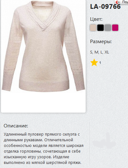
Task: Click the 'Цвет:' label
Action: 96,19
